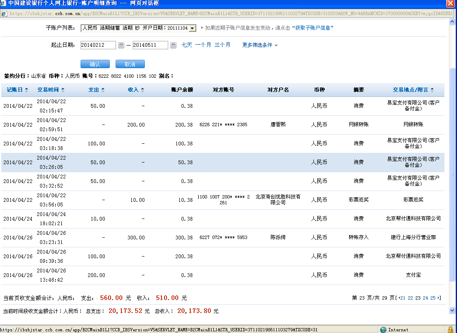
Task: Click the Internet zone globe icon
Action: click(x=383, y=330)
